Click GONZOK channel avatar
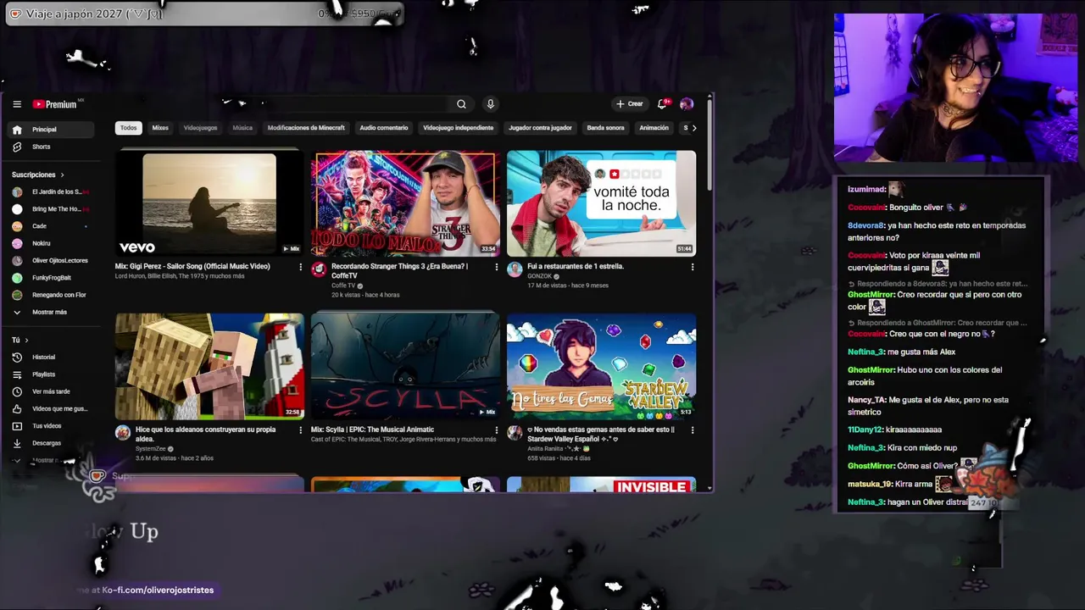The width and height of the screenshot is (1085, 610). (515, 269)
